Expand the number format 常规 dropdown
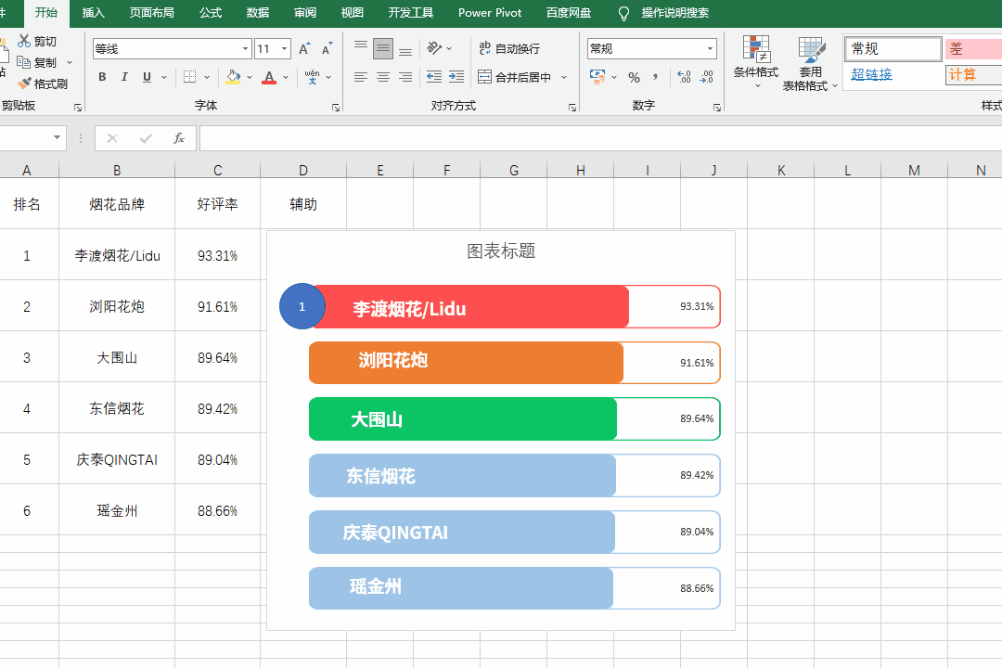The width and height of the screenshot is (1002, 668). click(x=710, y=48)
